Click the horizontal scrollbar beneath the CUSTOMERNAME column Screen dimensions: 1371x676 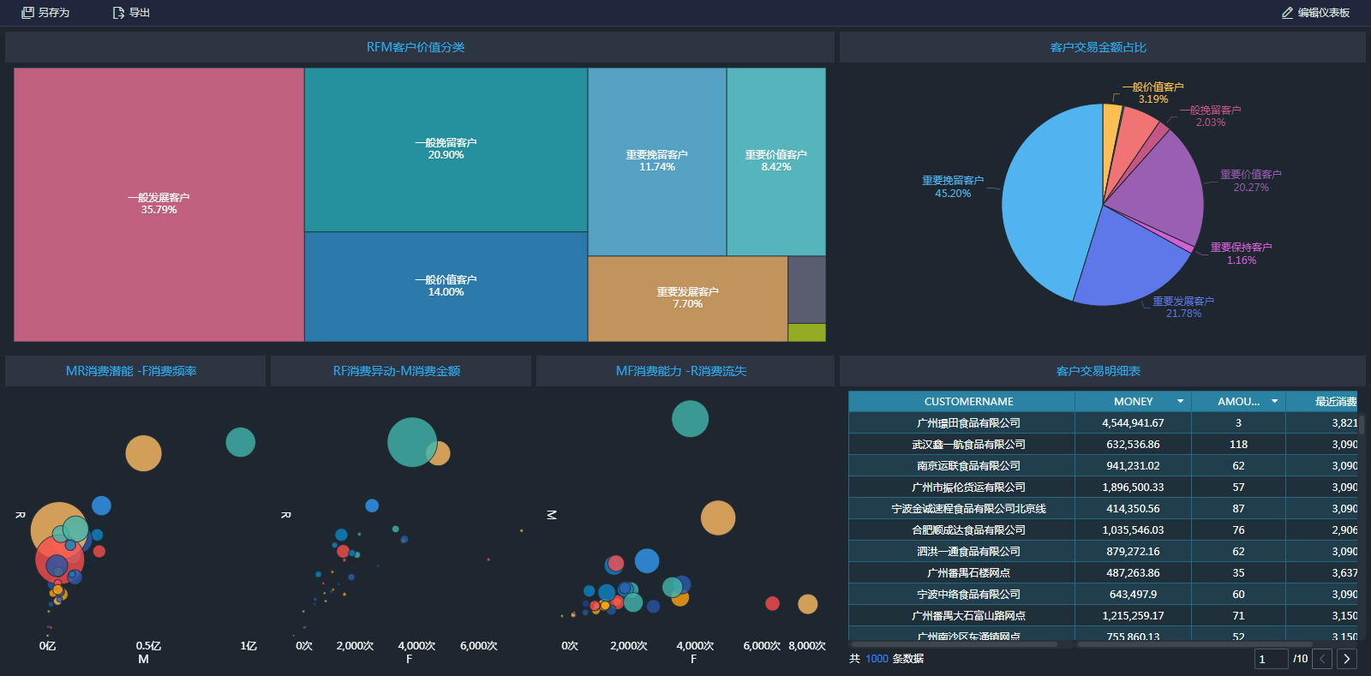click(954, 644)
